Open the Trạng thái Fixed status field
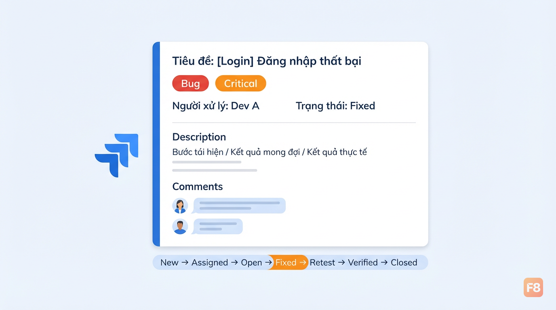556x310 pixels. coord(335,106)
